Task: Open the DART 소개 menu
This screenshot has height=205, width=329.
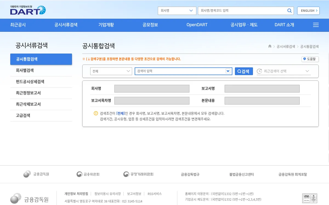Action: pos(284,25)
